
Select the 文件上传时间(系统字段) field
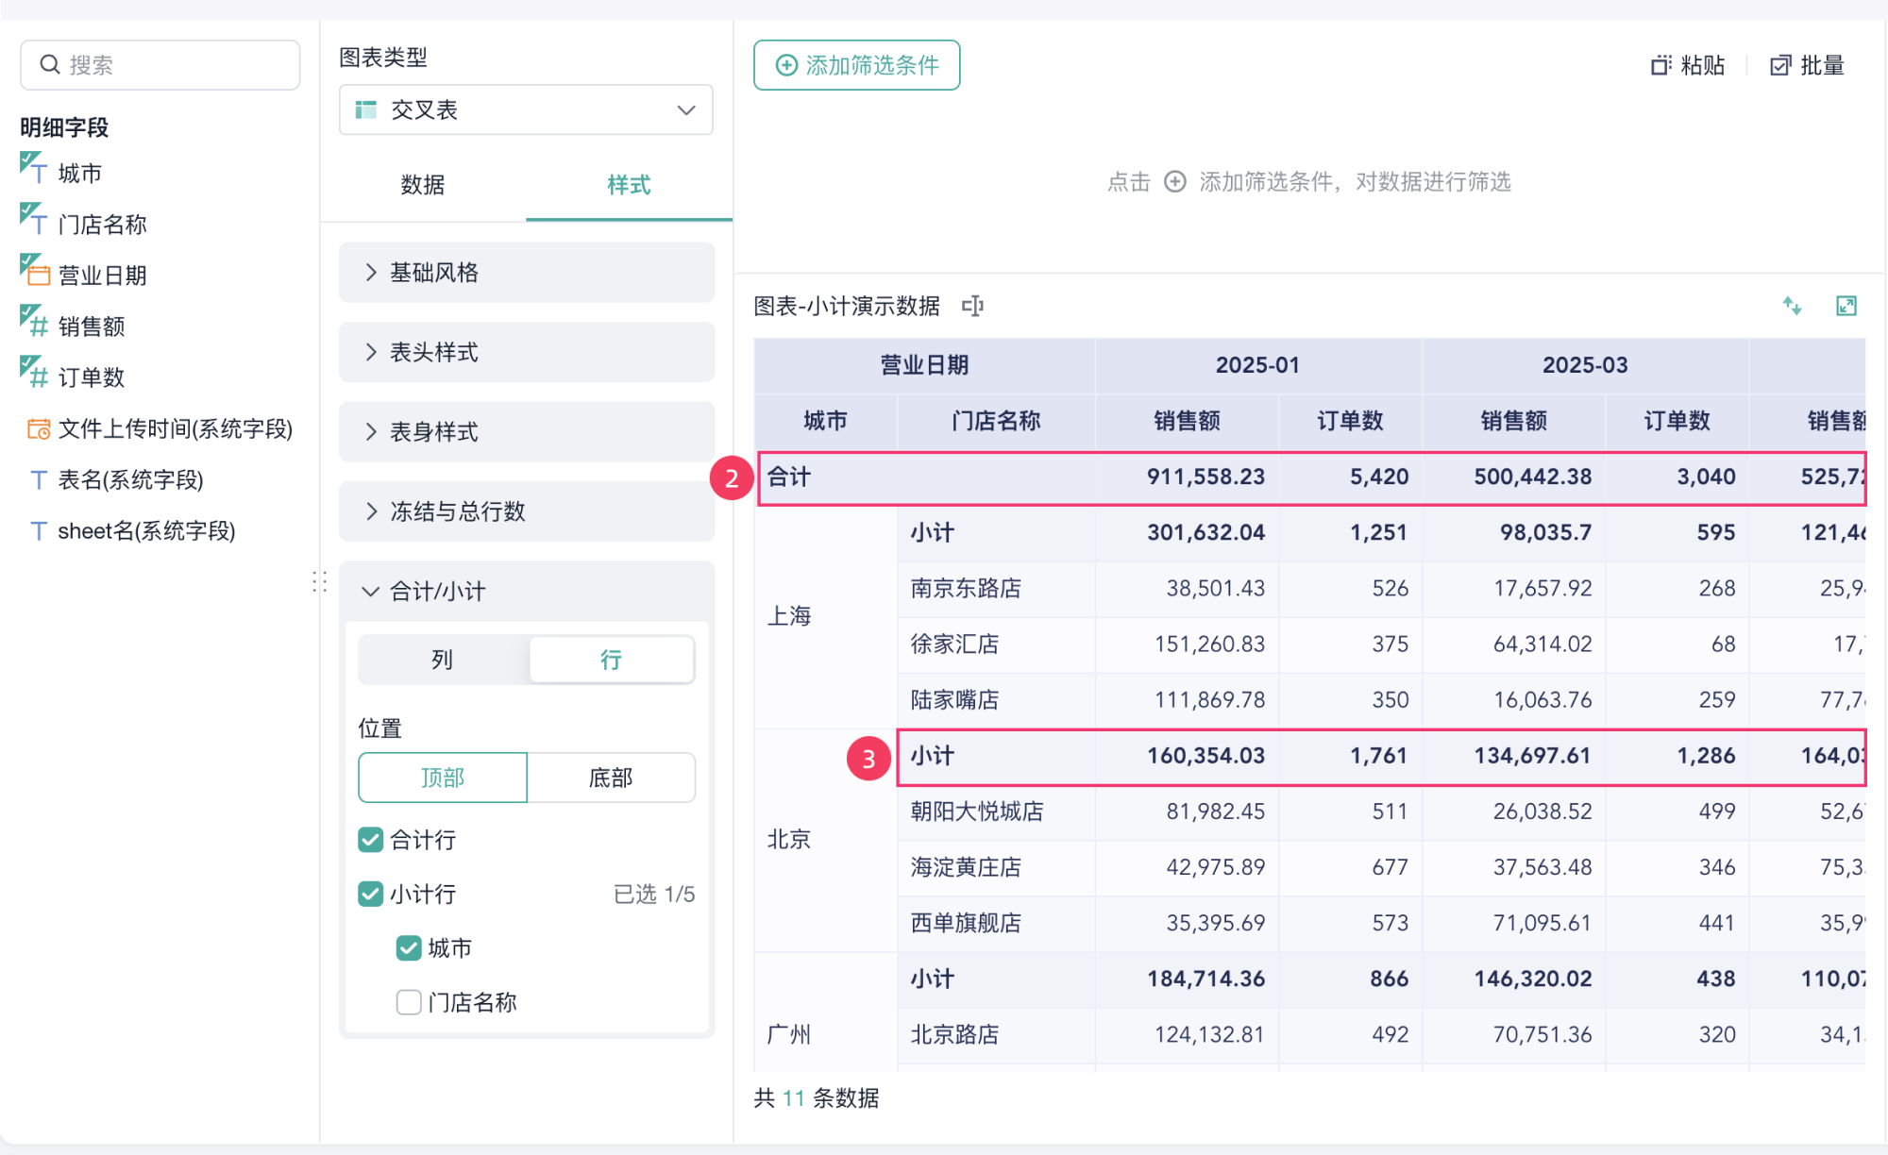[176, 429]
